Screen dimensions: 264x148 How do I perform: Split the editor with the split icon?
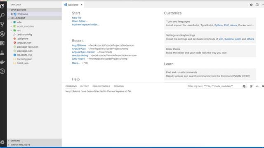257,5
